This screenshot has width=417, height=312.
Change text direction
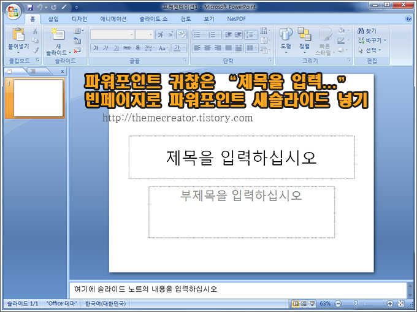pyautogui.click(x=265, y=31)
